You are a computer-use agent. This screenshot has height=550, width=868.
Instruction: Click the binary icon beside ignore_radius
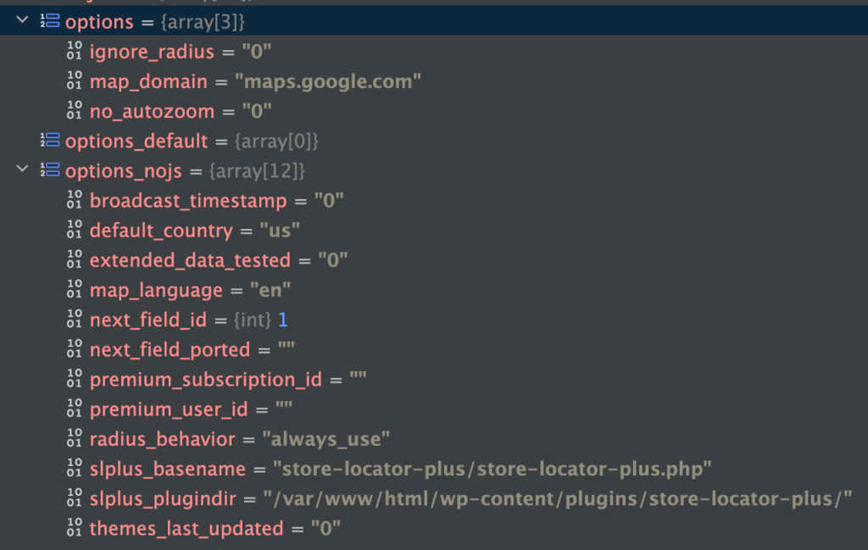coord(75,51)
